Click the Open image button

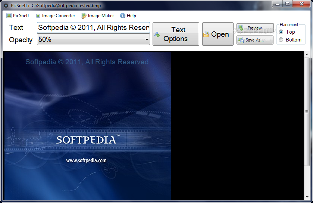click(218, 34)
